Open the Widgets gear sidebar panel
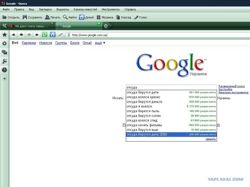The height and width of the screenshot is (187, 250). [4, 43]
